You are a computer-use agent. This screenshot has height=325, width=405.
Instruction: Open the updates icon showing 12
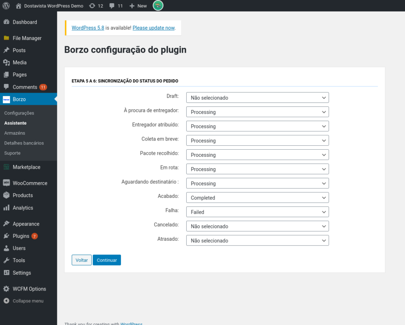[x=93, y=6]
